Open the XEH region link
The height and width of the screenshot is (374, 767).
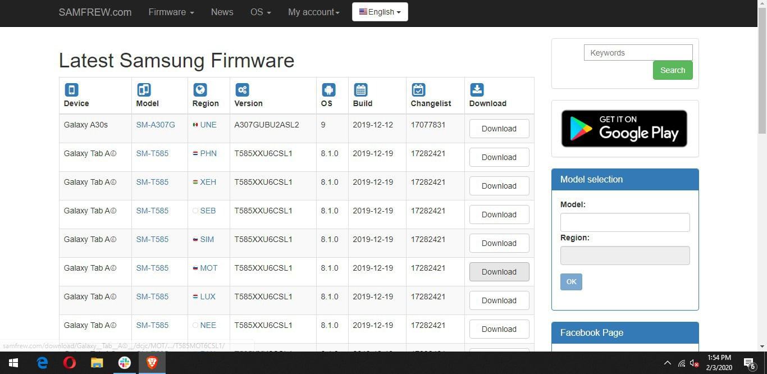[x=208, y=182]
